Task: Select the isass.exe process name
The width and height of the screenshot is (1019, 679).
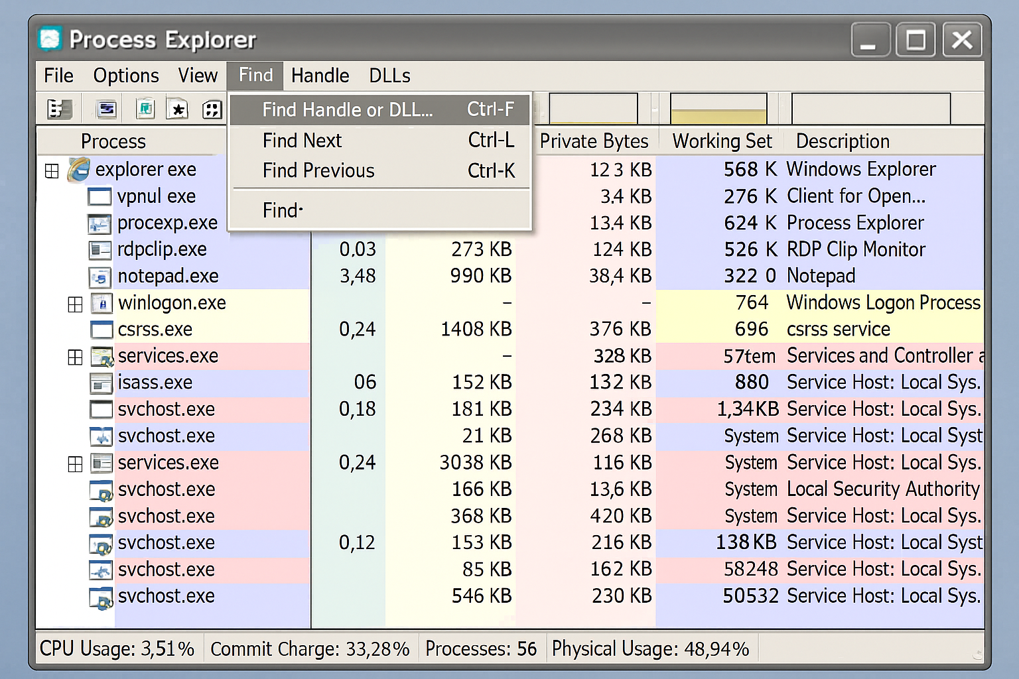Action: click(155, 383)
